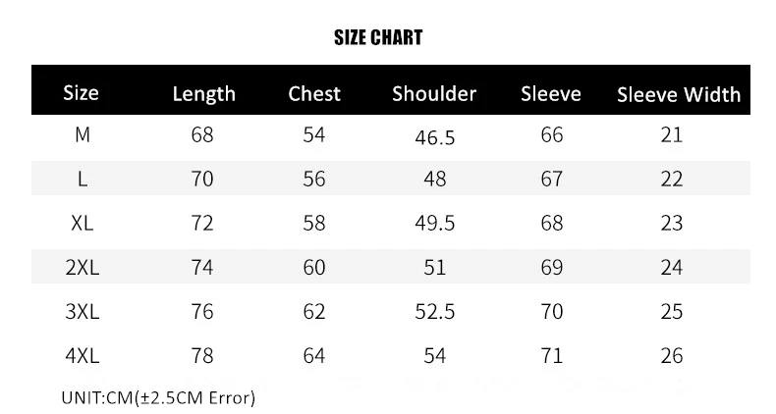Click the SIZE CHART title
Viewport: 776px width, 414px height.
pyautogui.click(x=378, y=37)
